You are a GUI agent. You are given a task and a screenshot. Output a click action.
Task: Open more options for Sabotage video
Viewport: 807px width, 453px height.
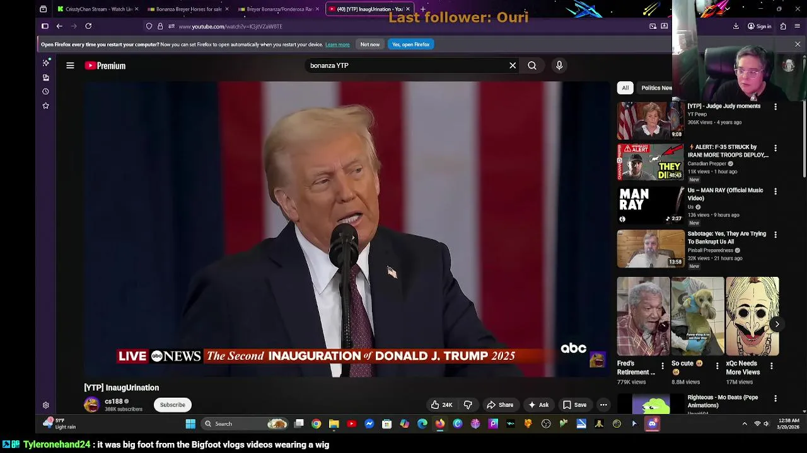[775, 235]
